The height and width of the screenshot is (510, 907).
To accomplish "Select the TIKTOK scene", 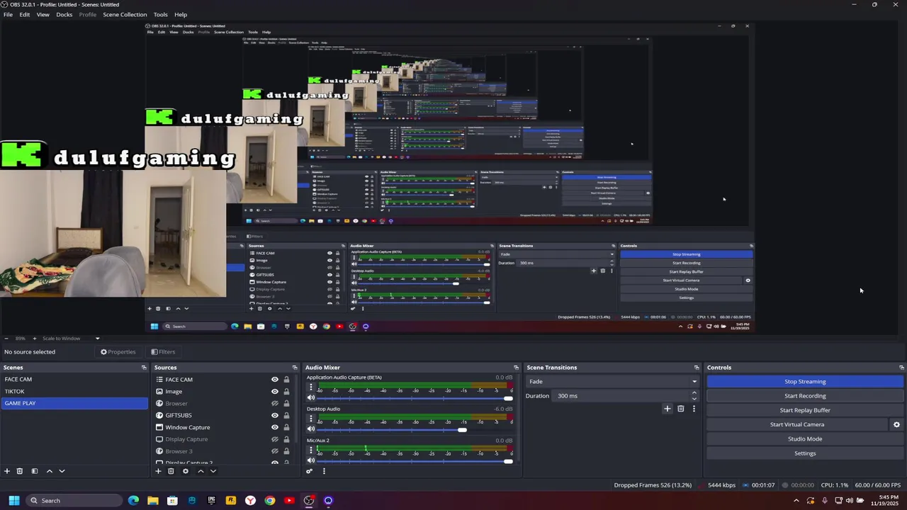I will tap(74, 391).
